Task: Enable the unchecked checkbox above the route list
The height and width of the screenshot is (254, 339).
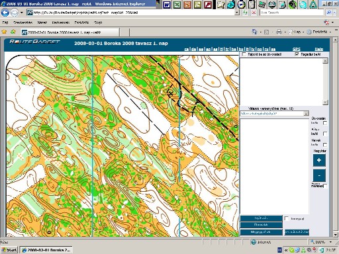Action: (244, 54)
